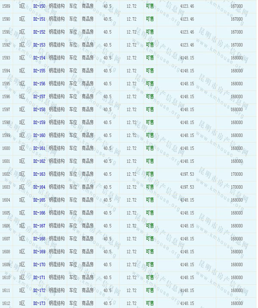This screenshot has width=258, height=308.
Task: Click row number 1612 cell
Action: 6,304
